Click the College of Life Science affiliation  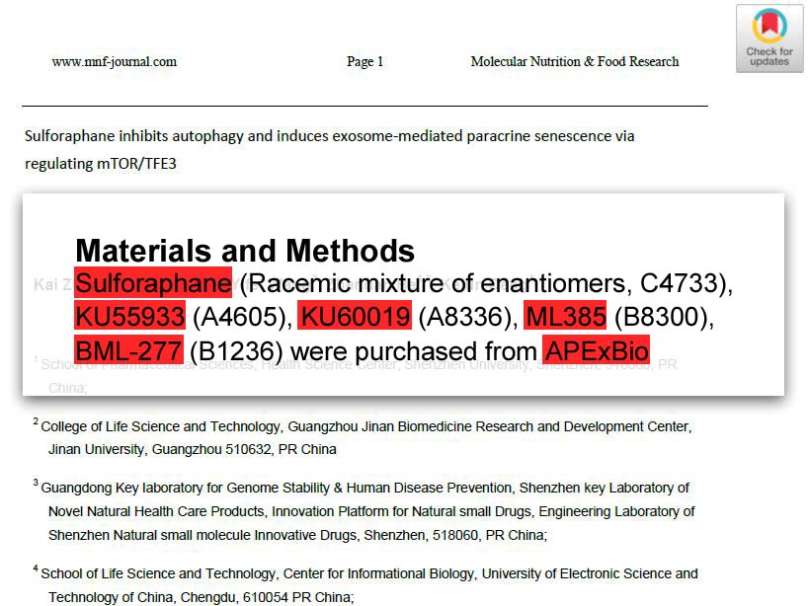click(365, 427)
